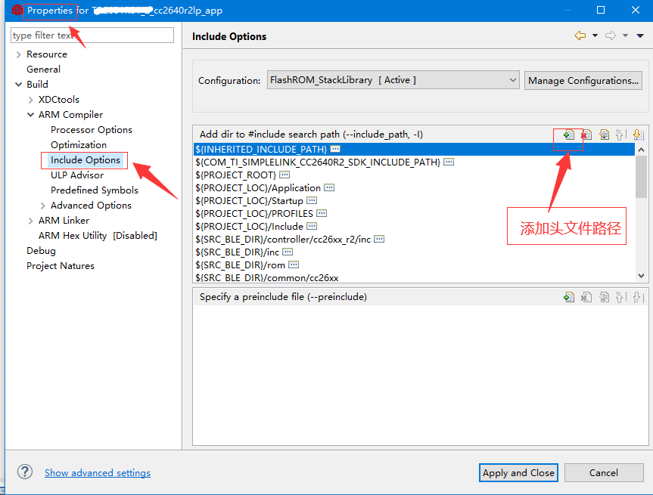Select Processor Options page
The height and width of the screenshot is (495, 653).
point(92,130)
